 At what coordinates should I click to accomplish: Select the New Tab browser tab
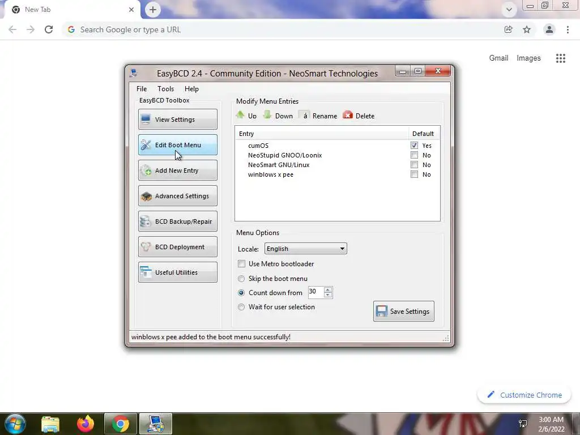tap(72, 10)
